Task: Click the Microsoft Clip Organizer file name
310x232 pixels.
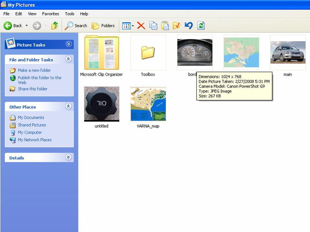Action: [101, 74]
